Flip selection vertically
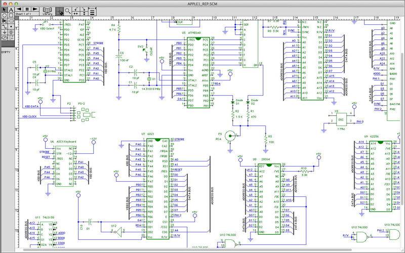 [84, 13]
